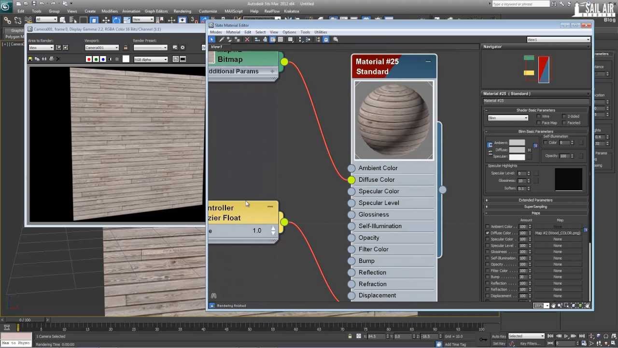This screenshot has width=618, height=348.
Task: Open the Material menu in Slate editor
Action: tap(233, 32)
